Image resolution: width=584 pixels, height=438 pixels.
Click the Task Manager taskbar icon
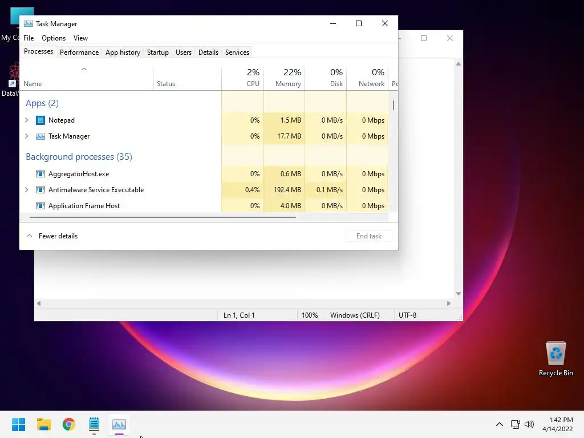[x=119, y=424]
